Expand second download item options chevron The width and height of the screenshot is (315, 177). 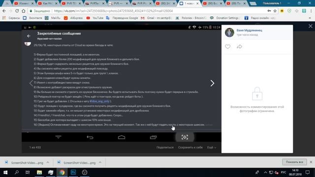100,163
